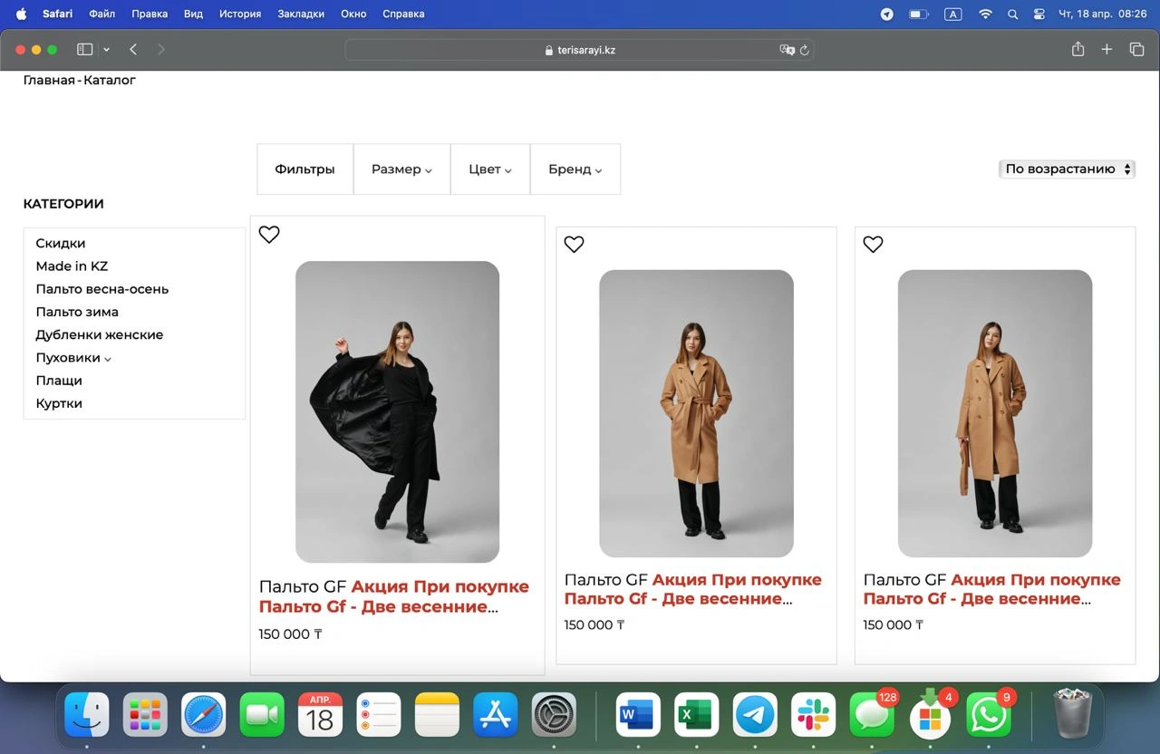
Task: Open the black coat product photo
Action: point(397,411)
